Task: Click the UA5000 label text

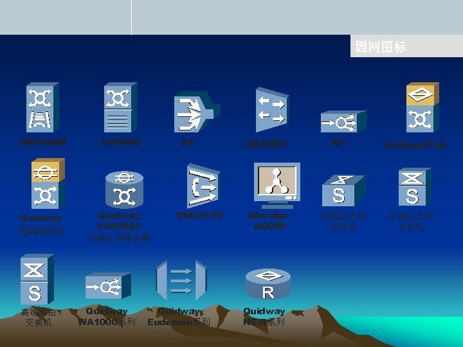Action: 121,142
